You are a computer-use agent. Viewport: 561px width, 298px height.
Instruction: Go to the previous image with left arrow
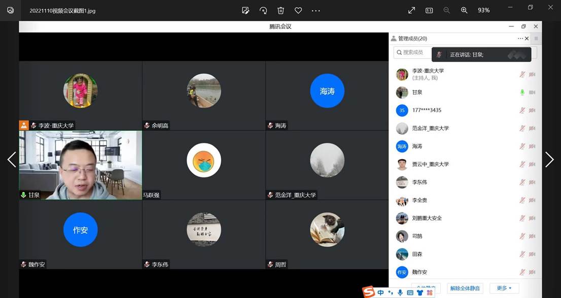[12, 159]
